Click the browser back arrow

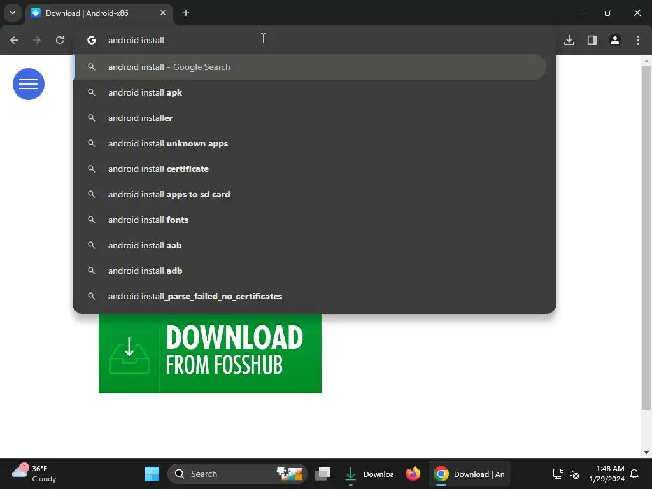(14, 40)
